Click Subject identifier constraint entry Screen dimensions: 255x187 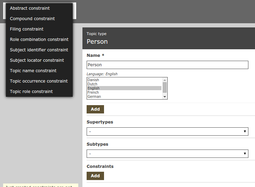coord(39,50)
